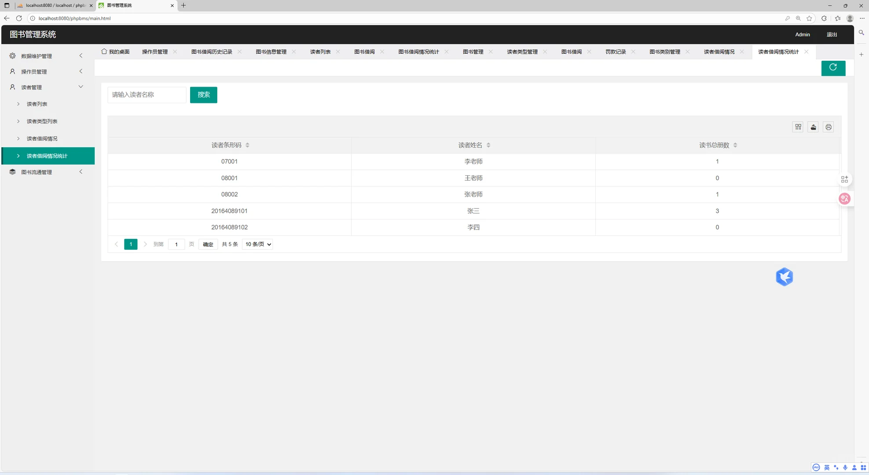The width and height of the screenshot is (869, 475).
Task: Select the sidebar 数据维护管理 gear icon
Action: pyautogui.click(x=12, y=56)
